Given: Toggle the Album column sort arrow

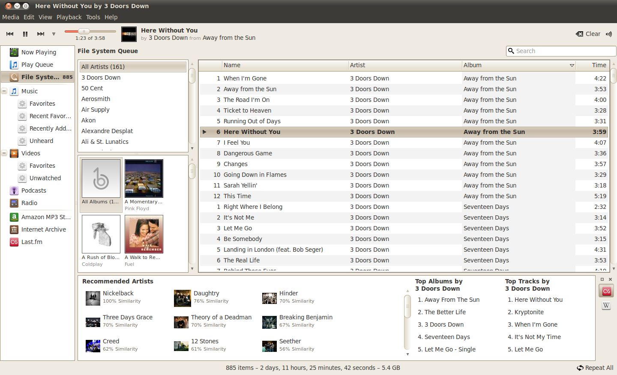Looking at the screenshot, I should (x=572, y=65).
